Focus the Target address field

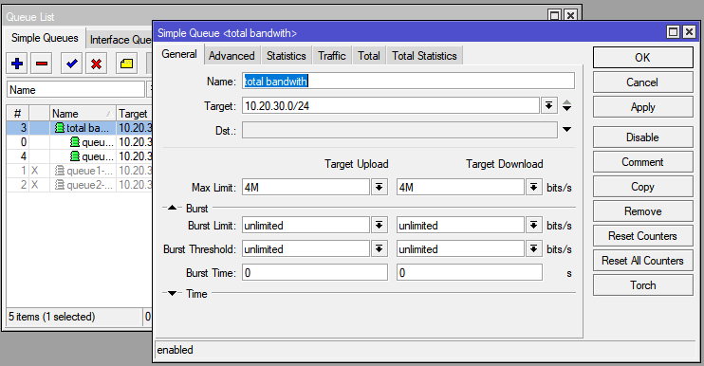(391, 106)
